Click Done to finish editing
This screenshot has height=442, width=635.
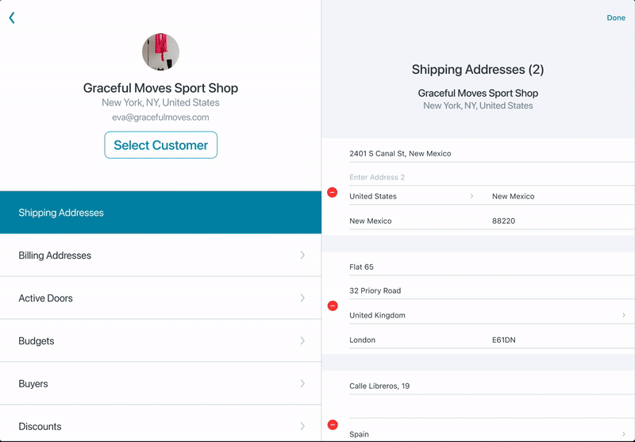[x=615, y=17]
